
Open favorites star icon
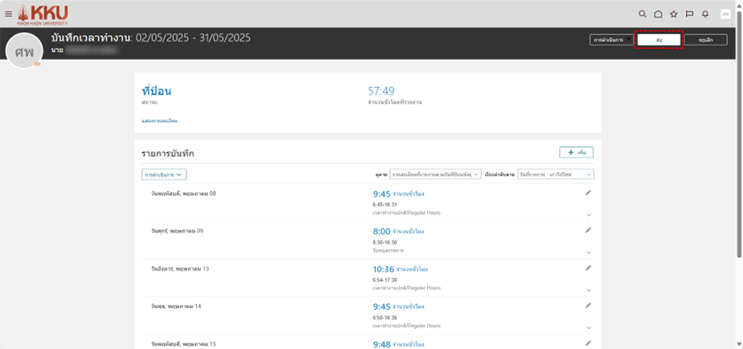673,14
